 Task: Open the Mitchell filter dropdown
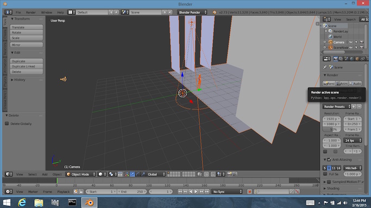click(x=353, y=168)
